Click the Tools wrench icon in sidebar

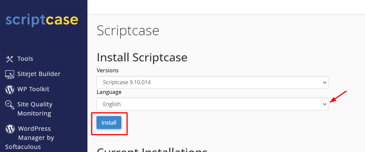(9, 59)
